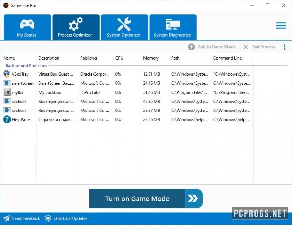
Task: Click Add to Game Mode label
Action: [x=217, y=47]
